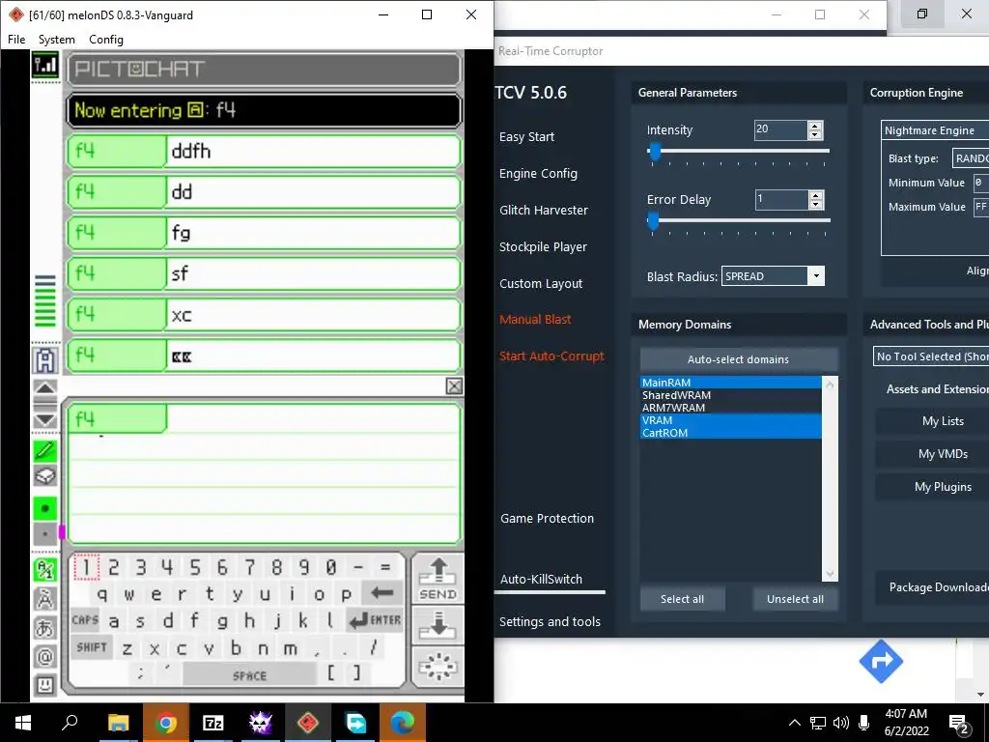Open the Blast Radius SPREAD dropdown
This screenshot has width=989, height=742.
[x=774, y=276]
